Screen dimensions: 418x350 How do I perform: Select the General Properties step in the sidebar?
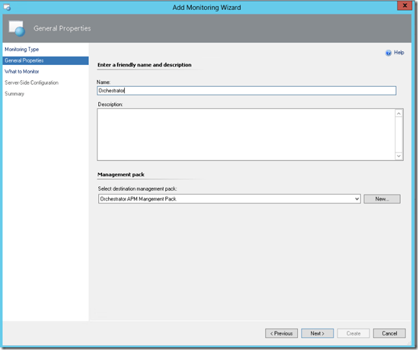pos(25,60)
